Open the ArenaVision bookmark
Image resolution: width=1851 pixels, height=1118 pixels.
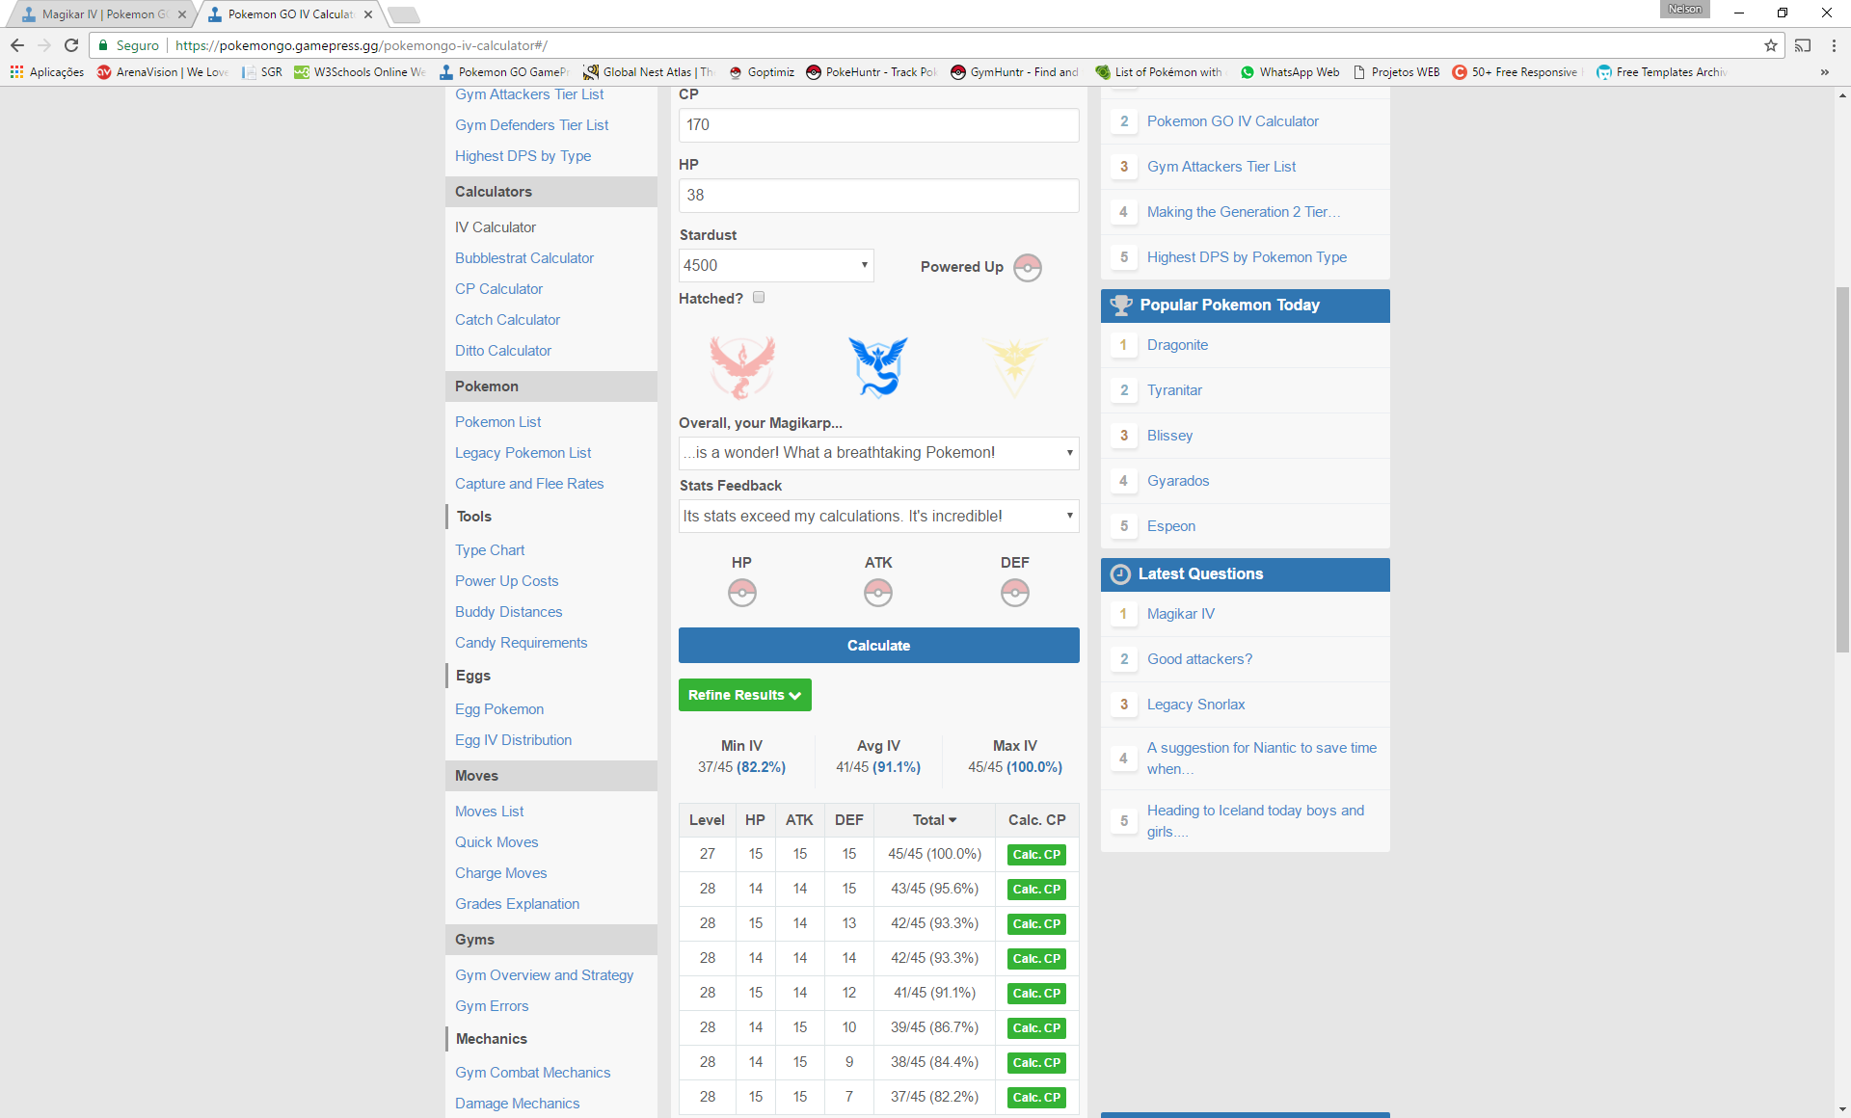coord(163,72)
